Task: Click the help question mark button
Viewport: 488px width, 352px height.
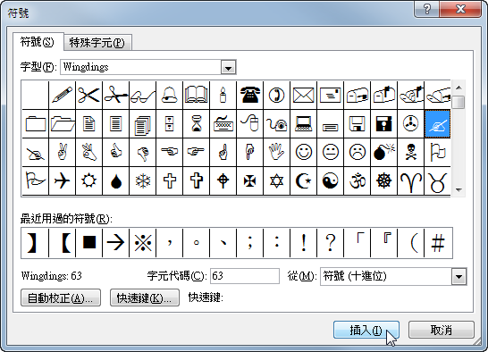Action: [427, 9]
